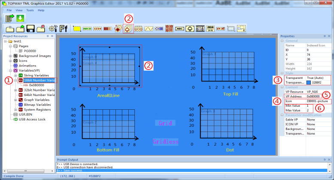Select the yellow rectangle touch-area tool
The image size is (334, 180).
tap(77, 29)
